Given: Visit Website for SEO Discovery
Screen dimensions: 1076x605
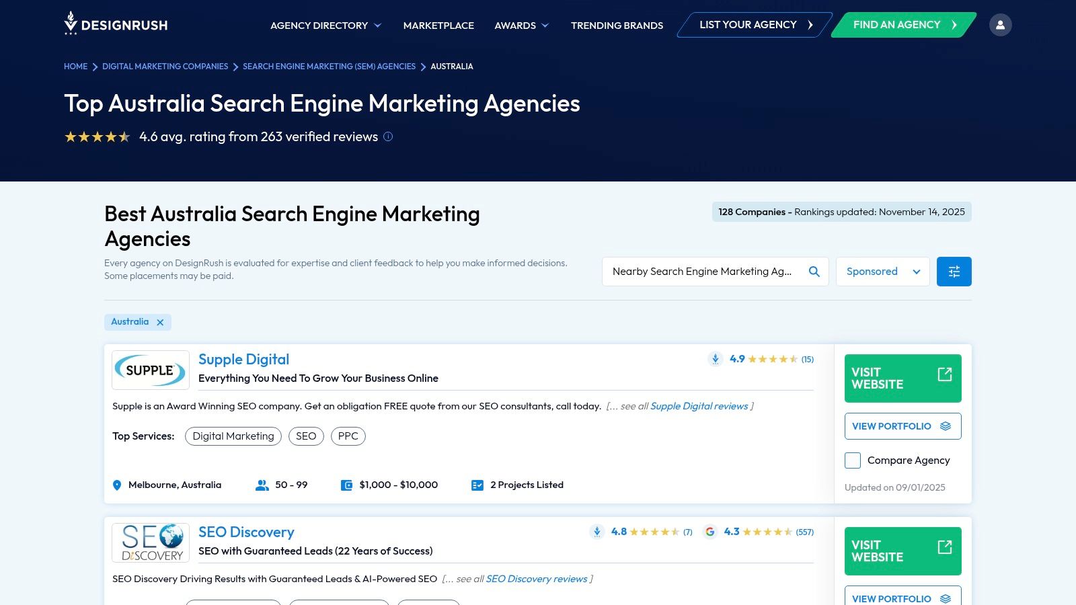Looking at the screenshot, I should (x=903, y=551).
